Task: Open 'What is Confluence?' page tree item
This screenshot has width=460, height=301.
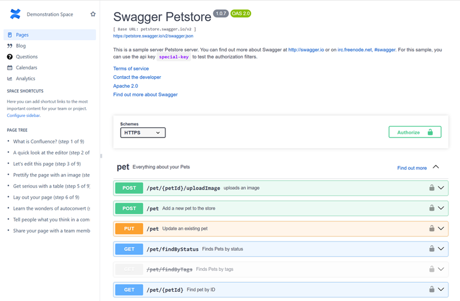Action: (x=48, y=141)
